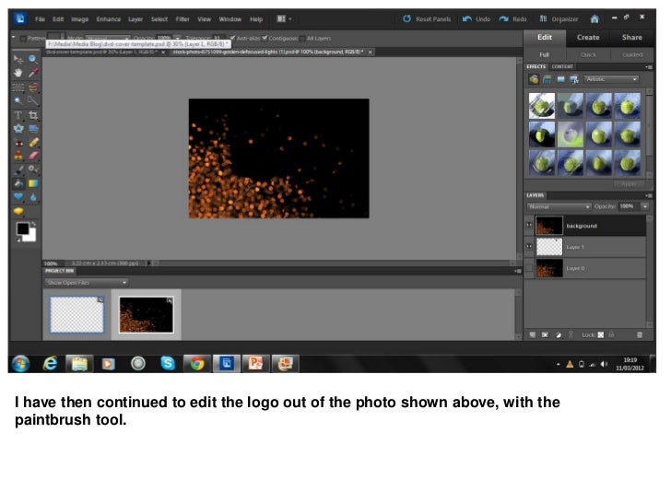Show Layer Styles in Effects panel
The width and height of the screenshot is (671, 503).
point(547,79)
